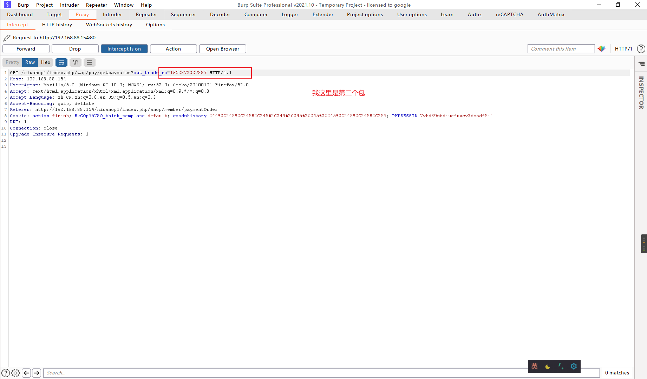Open the editor hamburger options menu

click(x=90, y=62)
